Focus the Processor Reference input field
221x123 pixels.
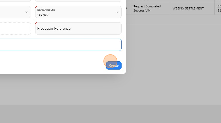click(78, 28)
